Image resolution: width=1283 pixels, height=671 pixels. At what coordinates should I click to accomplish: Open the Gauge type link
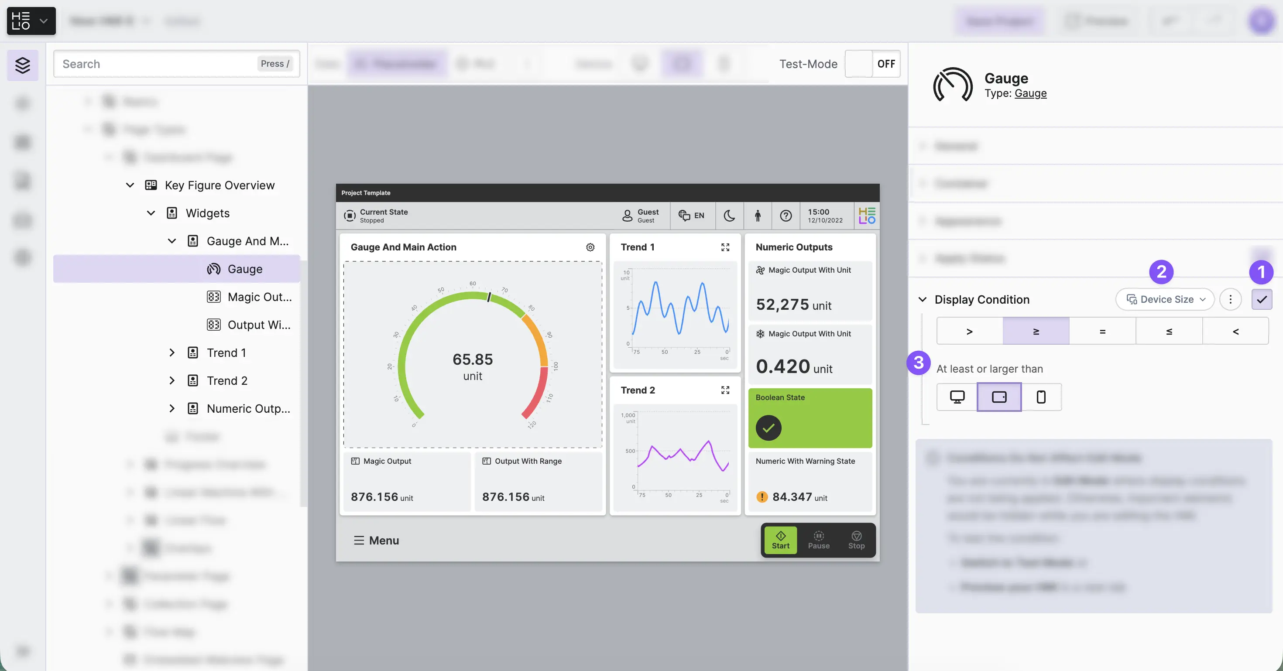(1030, 93)
